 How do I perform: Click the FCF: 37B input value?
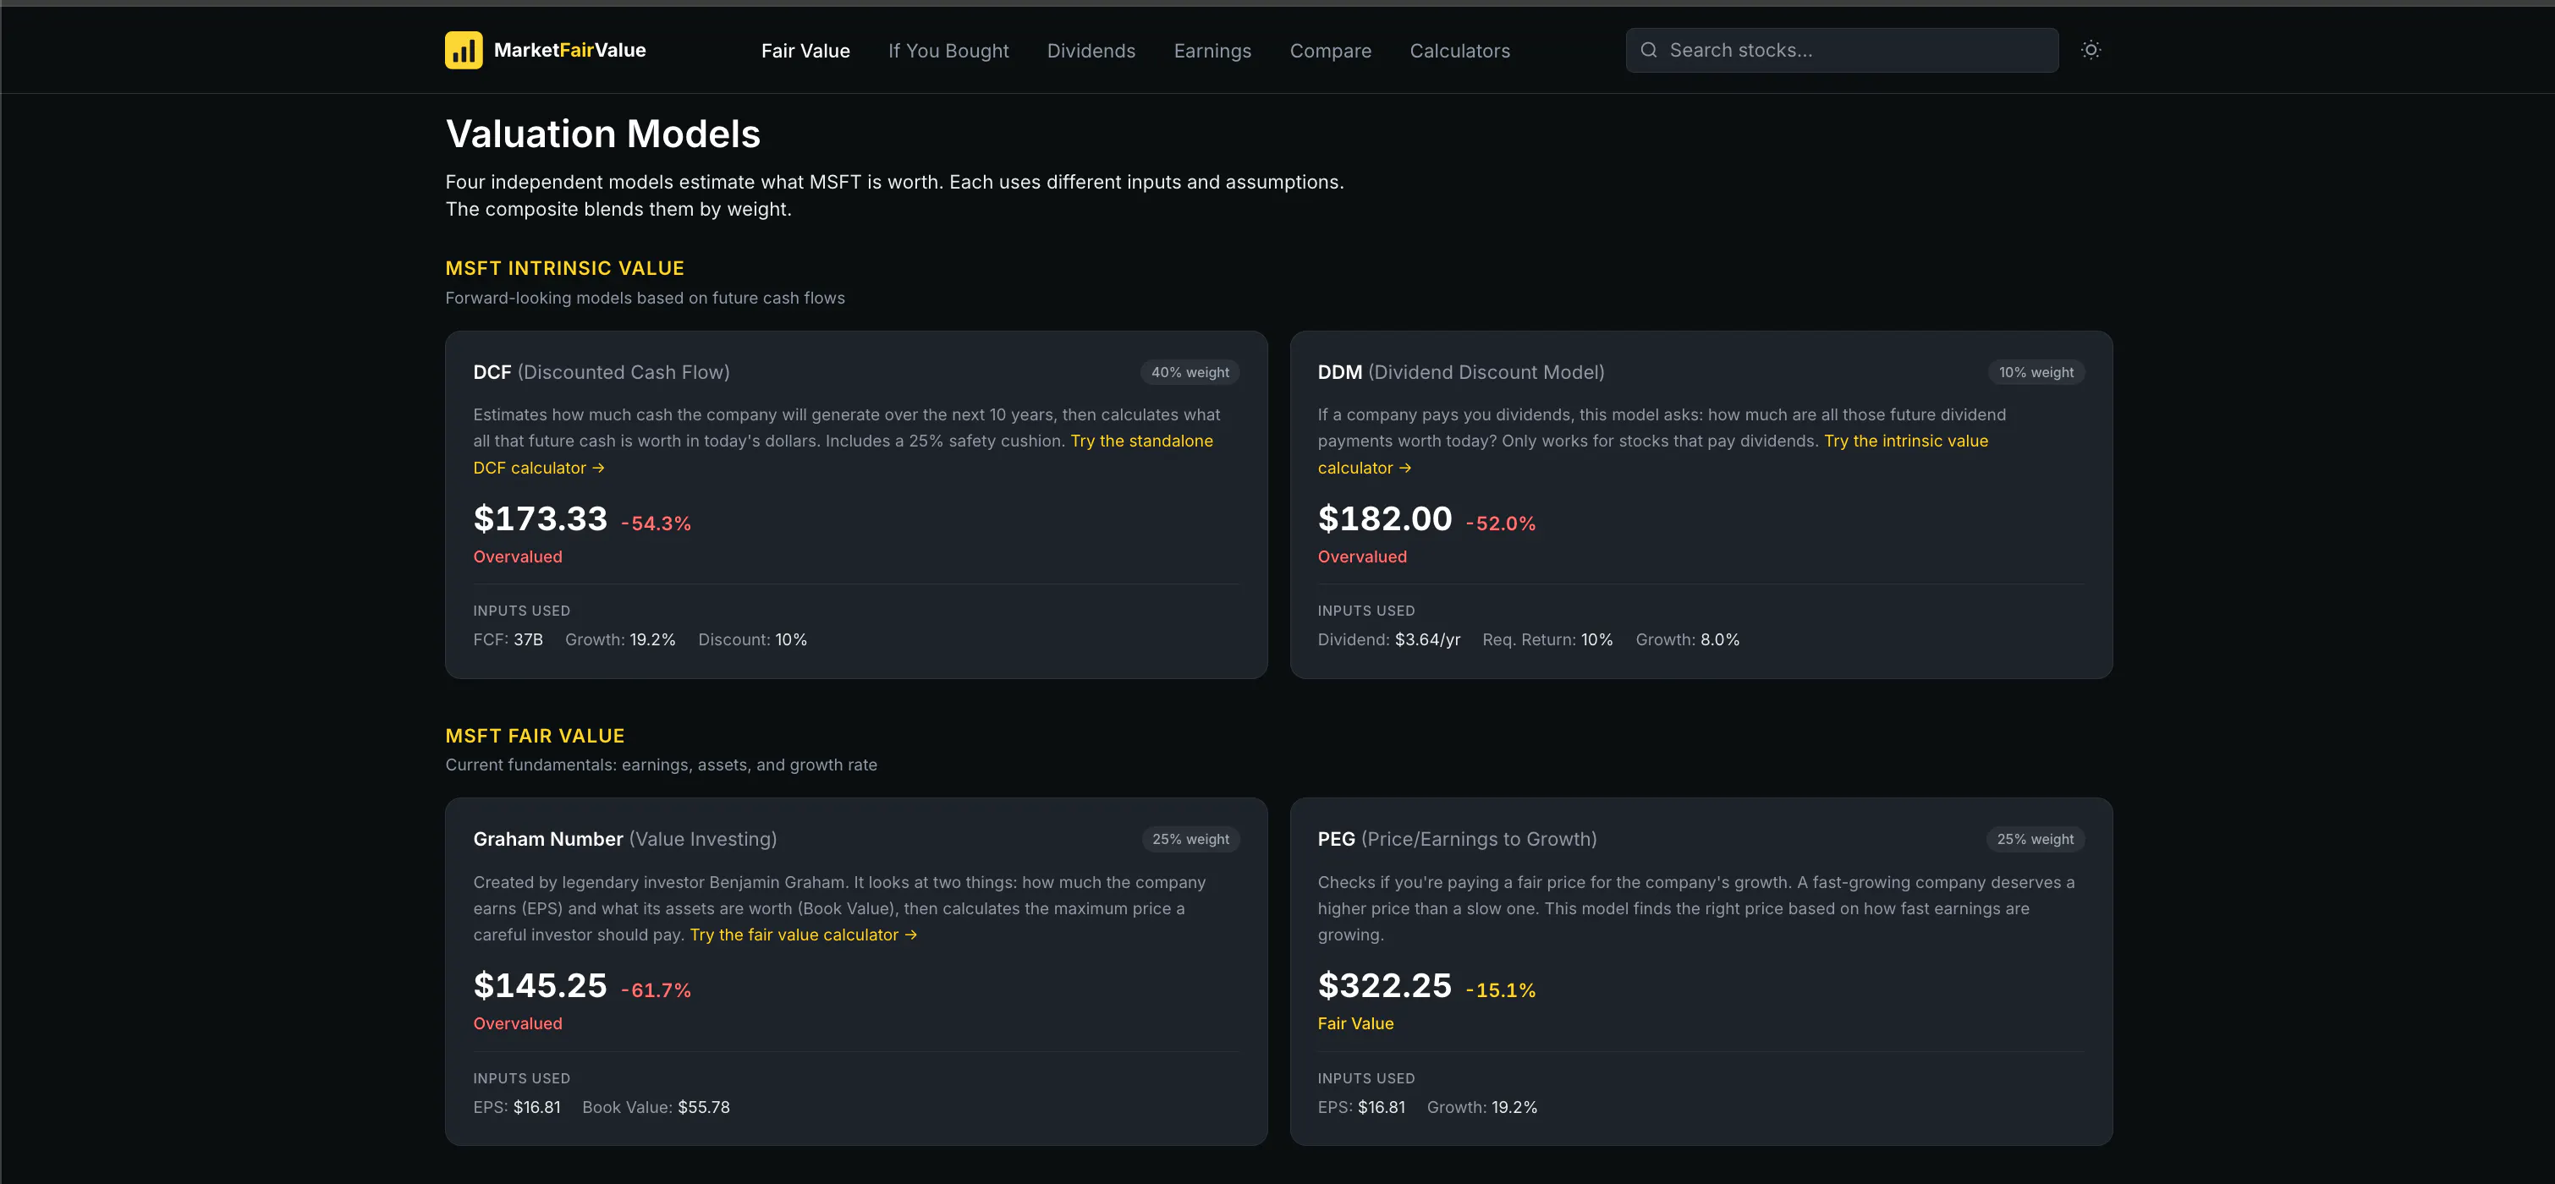pyautogui.click(x=508, y=639)
